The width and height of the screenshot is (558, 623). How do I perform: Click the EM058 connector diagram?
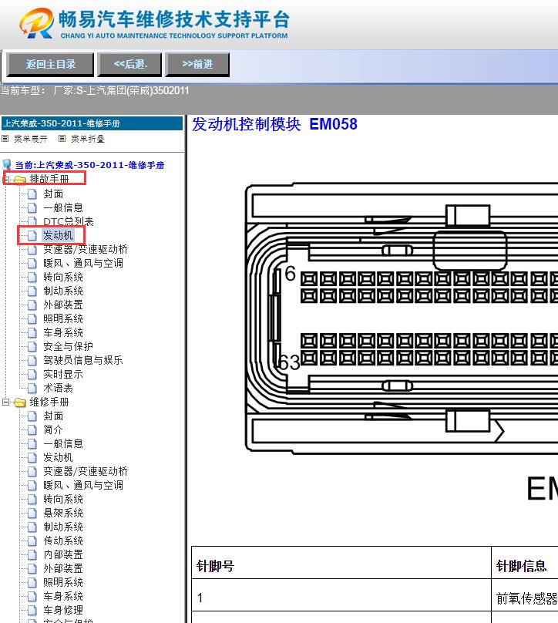[x=401, y=318]
